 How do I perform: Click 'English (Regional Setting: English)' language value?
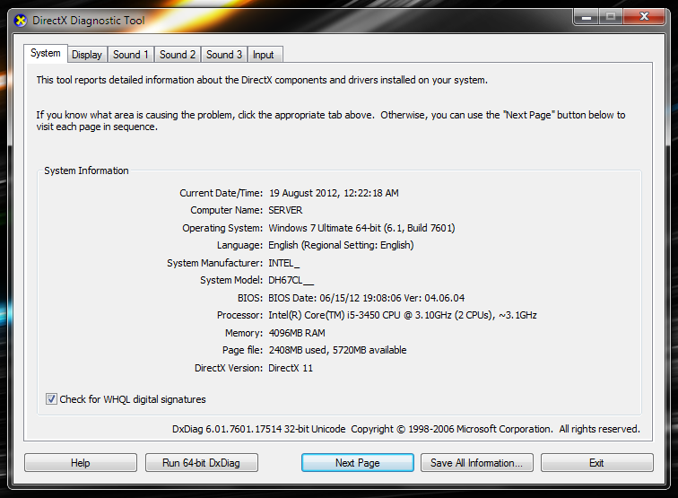pyautogui.click(x=341, y=245)
